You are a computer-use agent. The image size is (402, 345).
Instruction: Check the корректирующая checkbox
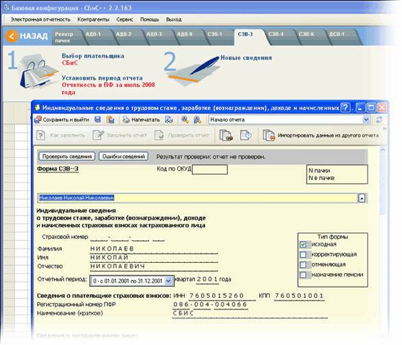[x=303, y=255]
